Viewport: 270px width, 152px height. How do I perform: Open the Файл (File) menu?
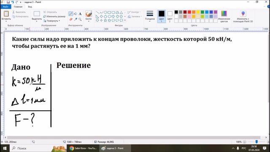coord(5,7)
